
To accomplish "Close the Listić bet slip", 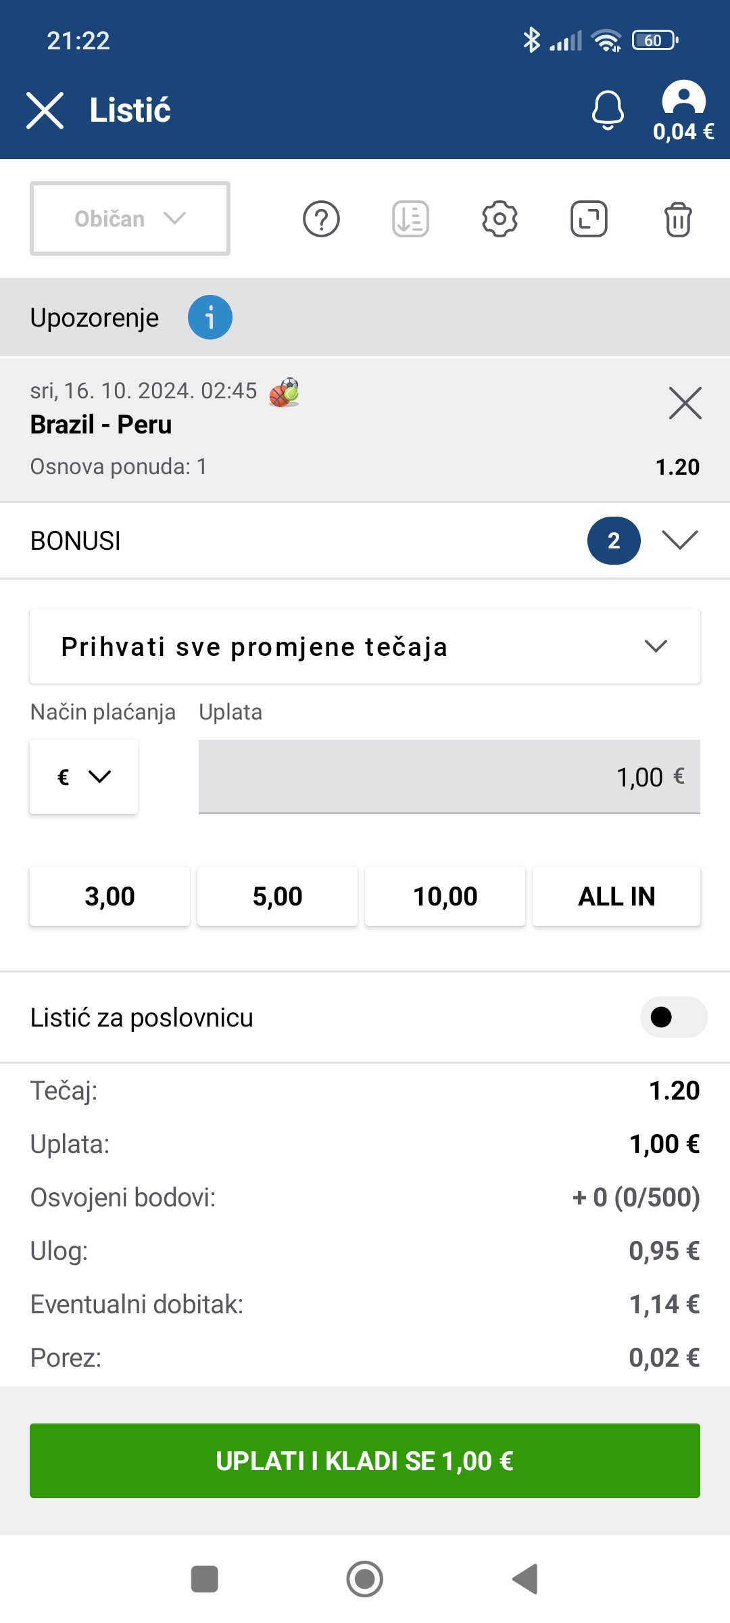I will (x=45, y=110).
